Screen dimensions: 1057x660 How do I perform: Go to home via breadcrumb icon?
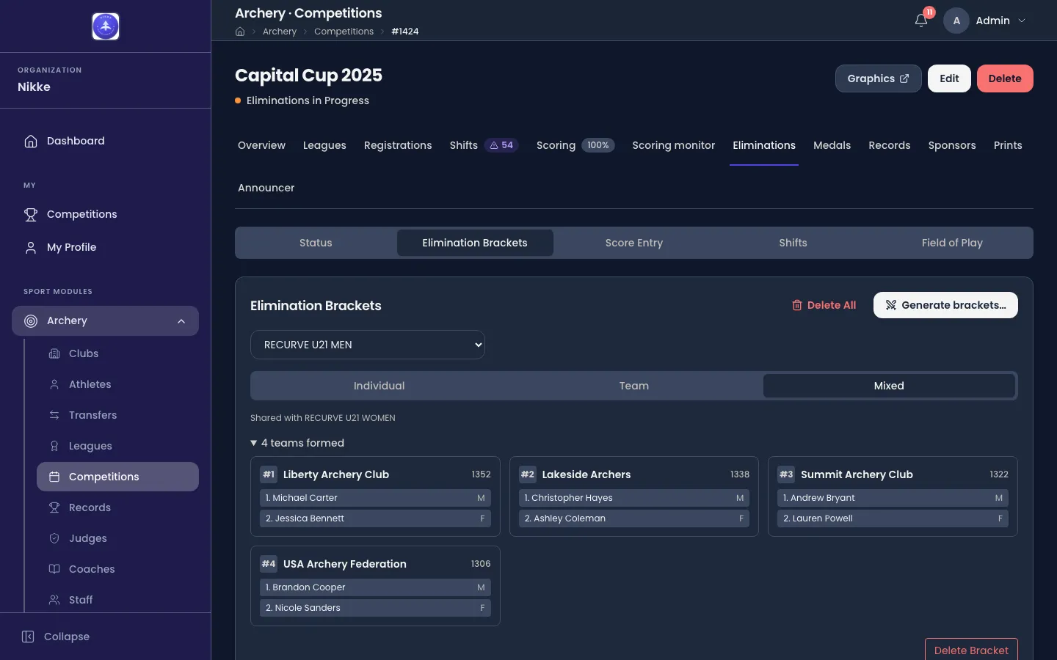(x=240, y=32)
